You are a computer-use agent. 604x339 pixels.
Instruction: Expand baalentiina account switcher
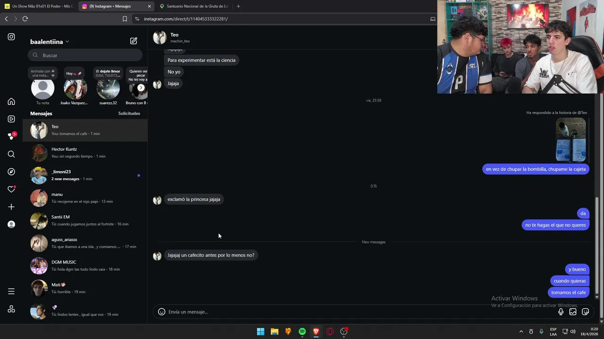tap(50, 41)
